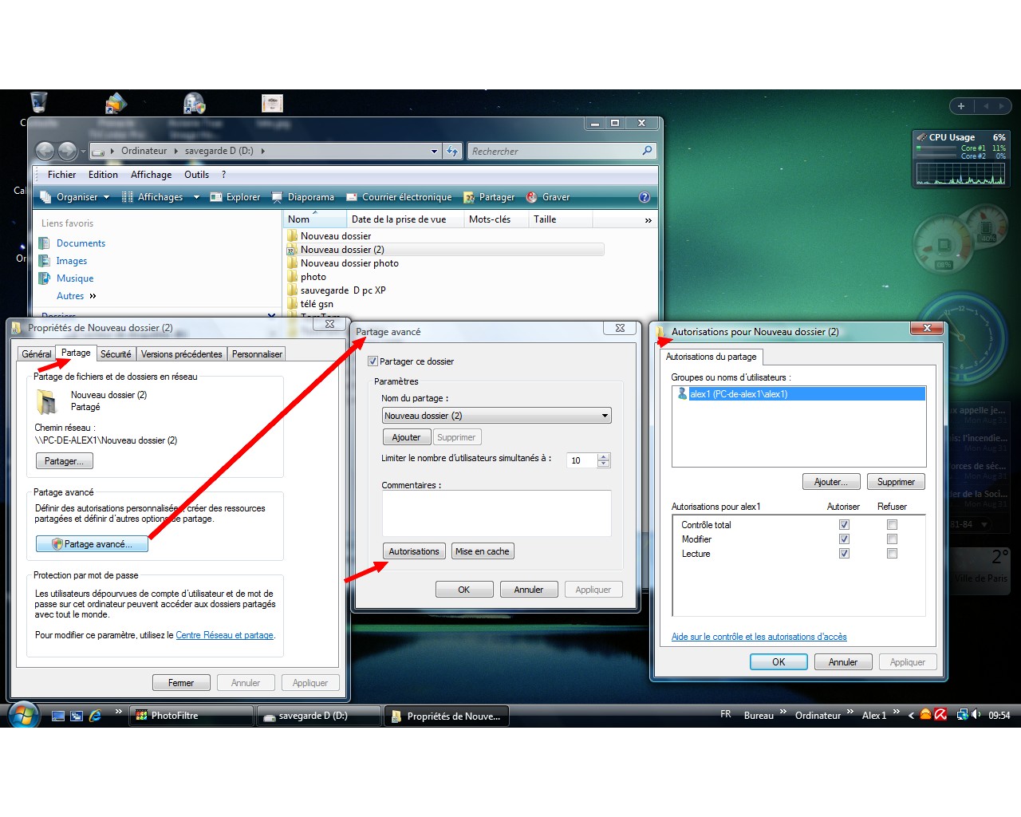This screenshot has width=1021, height=817.
Task: Click Graver disc burn button
Action: pos(548,197)
